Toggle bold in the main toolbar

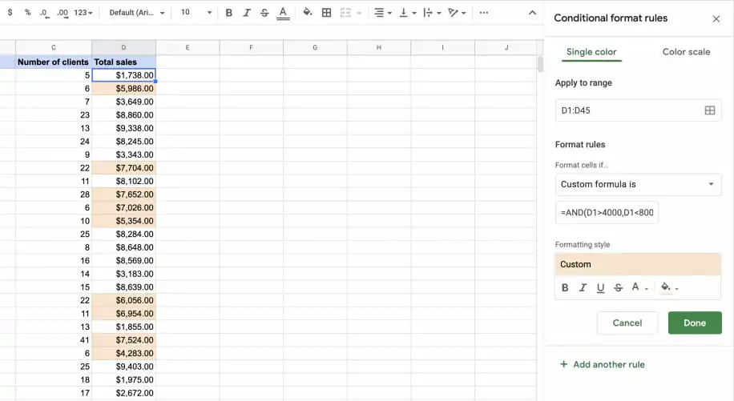pyautogui.click(x=229, y=13)
